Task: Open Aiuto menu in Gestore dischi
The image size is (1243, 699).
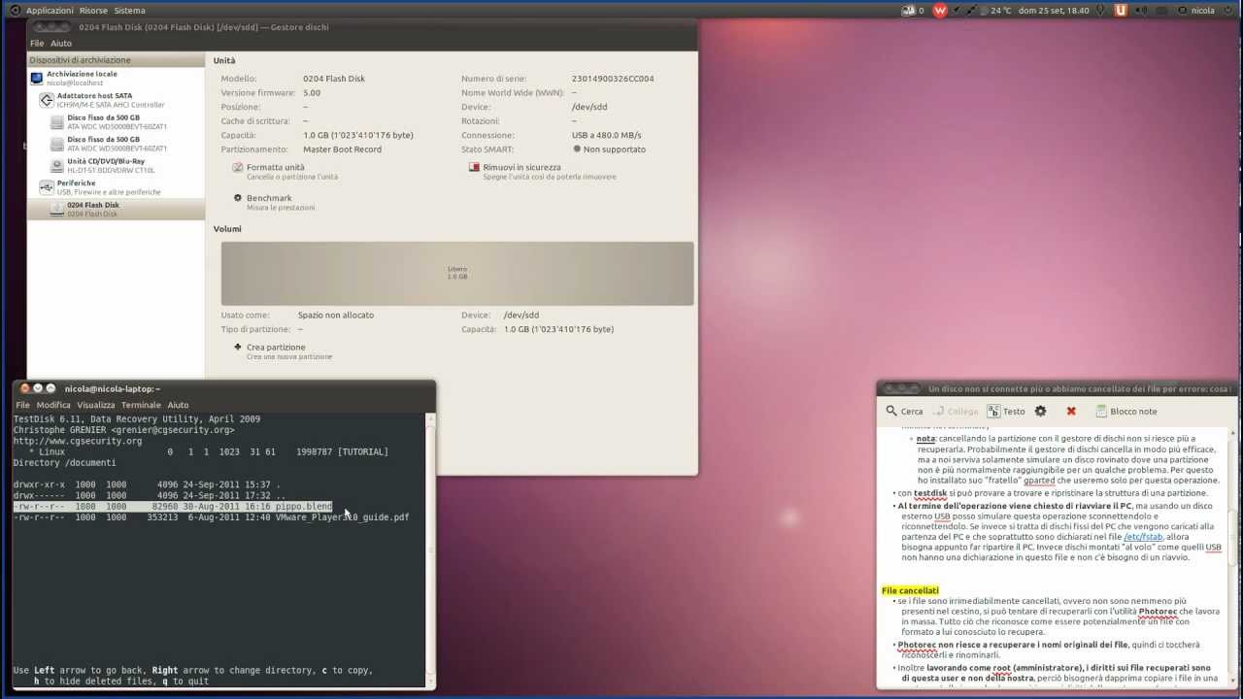Action: [61, 44]
